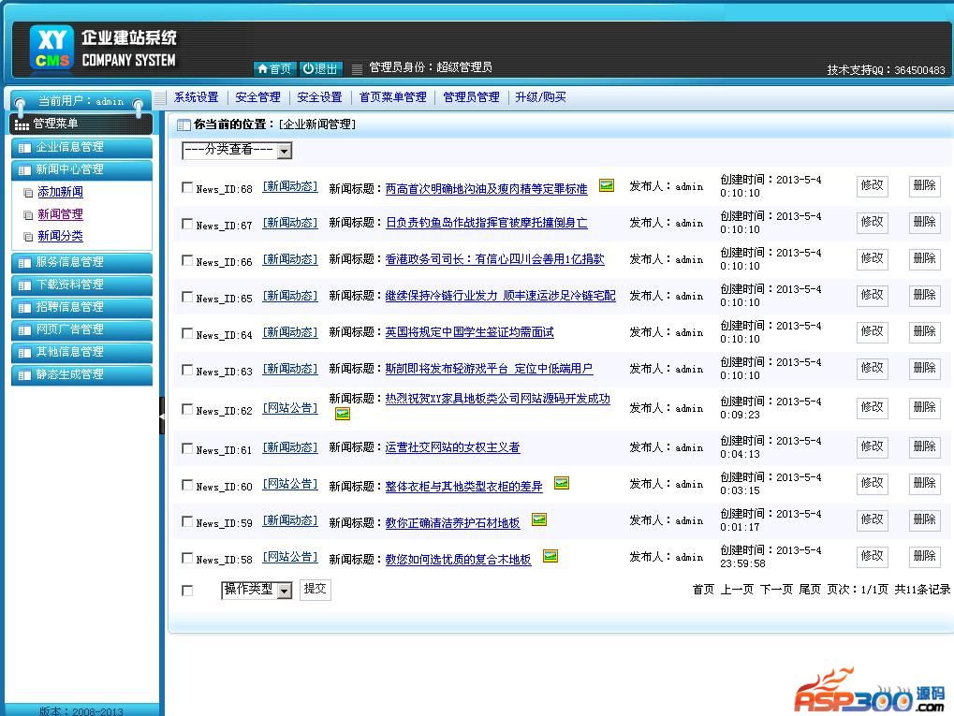Screen dimensions: 954x716
Task: Click 提交 submit button
Action: coord(316,589)
